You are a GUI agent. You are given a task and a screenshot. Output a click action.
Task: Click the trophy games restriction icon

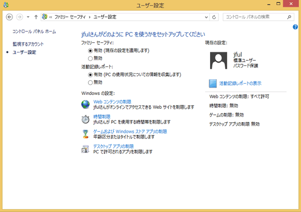pyautogui.click(x=86, y=134)
